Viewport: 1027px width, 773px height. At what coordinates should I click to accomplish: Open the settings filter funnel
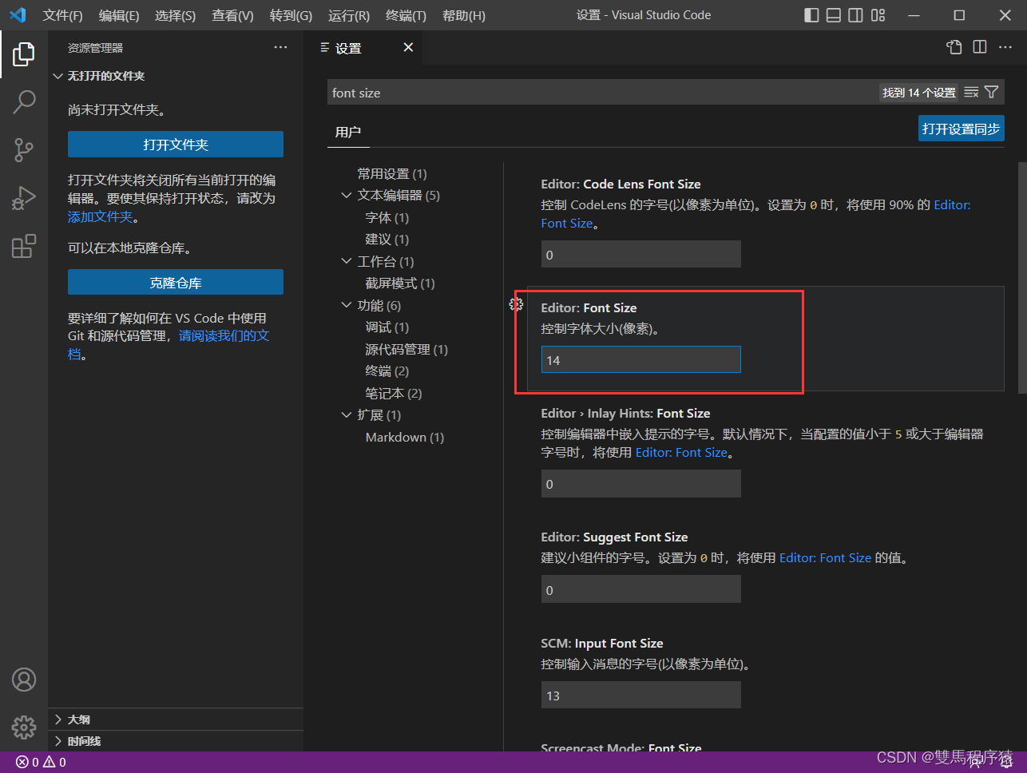click(x=992, y=93)
